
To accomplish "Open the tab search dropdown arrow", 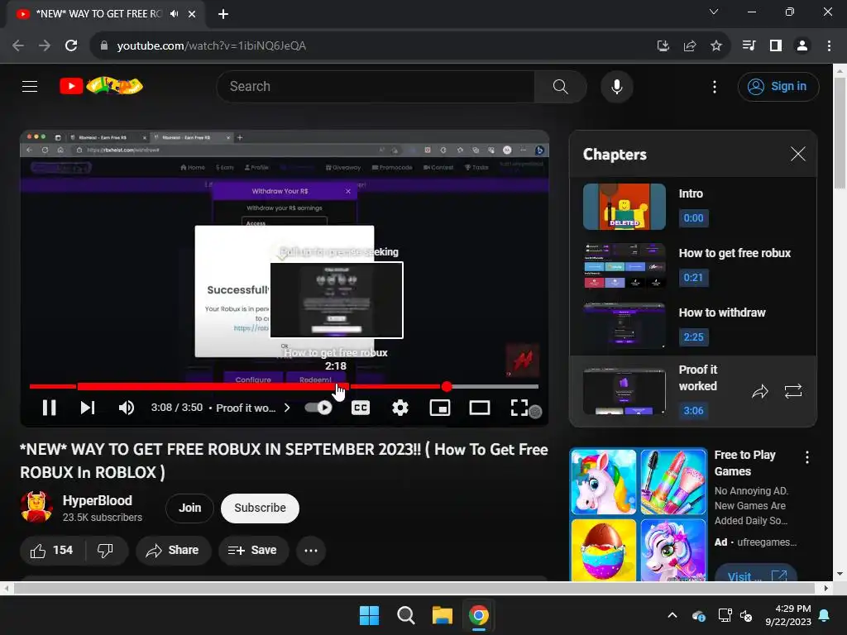I will point(714,12).
